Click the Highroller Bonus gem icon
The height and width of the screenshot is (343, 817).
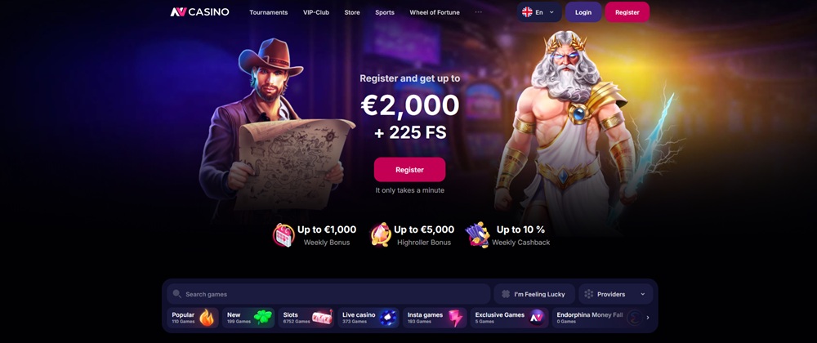point(381,234)
